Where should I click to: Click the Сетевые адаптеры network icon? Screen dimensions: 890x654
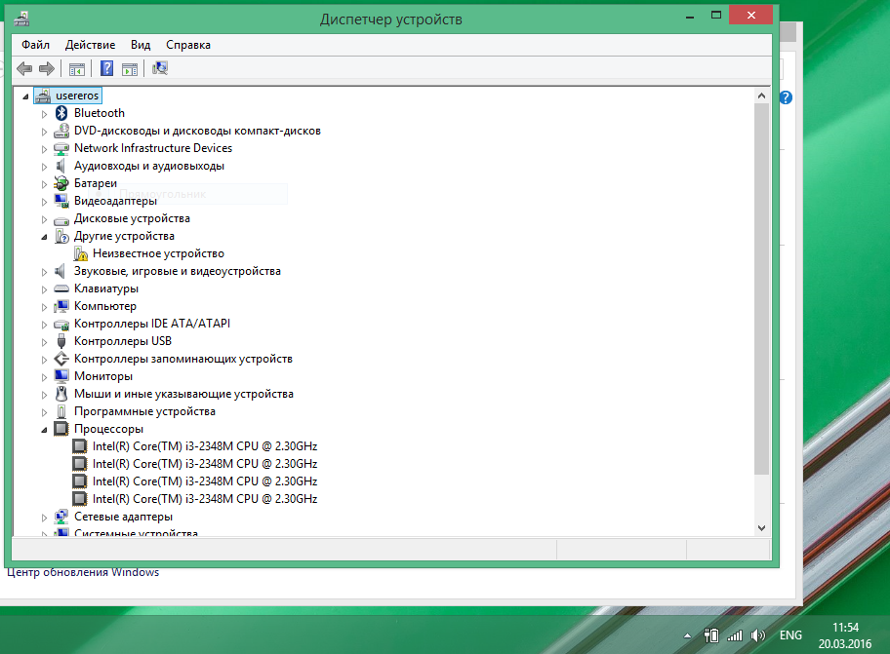tap(61, 517)
